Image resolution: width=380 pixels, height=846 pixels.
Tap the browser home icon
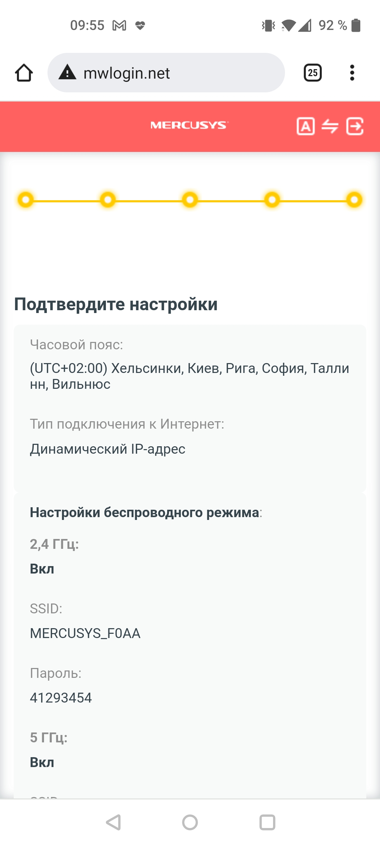(24, 73)
